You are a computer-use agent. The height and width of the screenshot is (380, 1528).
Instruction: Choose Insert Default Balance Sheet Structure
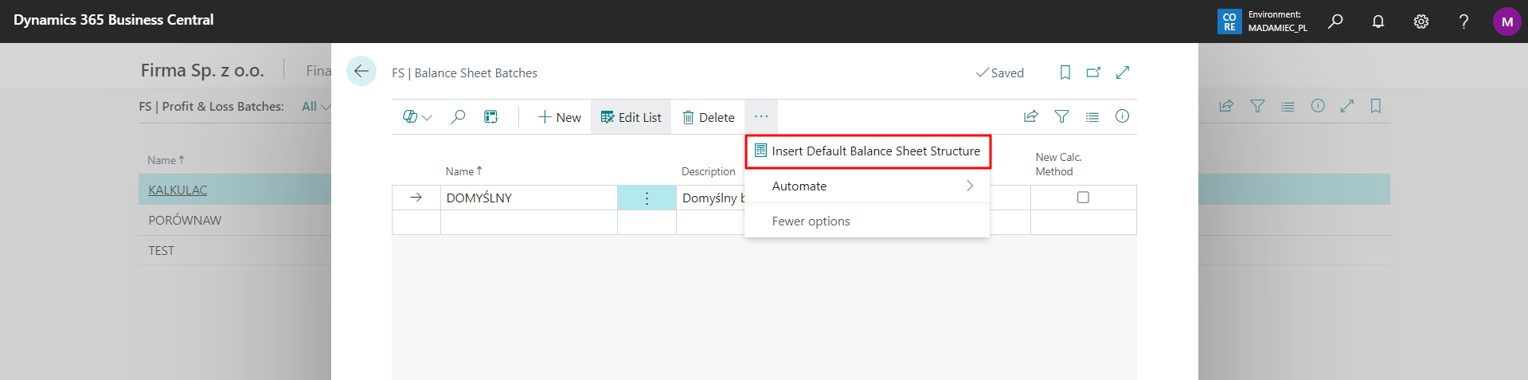867,151
